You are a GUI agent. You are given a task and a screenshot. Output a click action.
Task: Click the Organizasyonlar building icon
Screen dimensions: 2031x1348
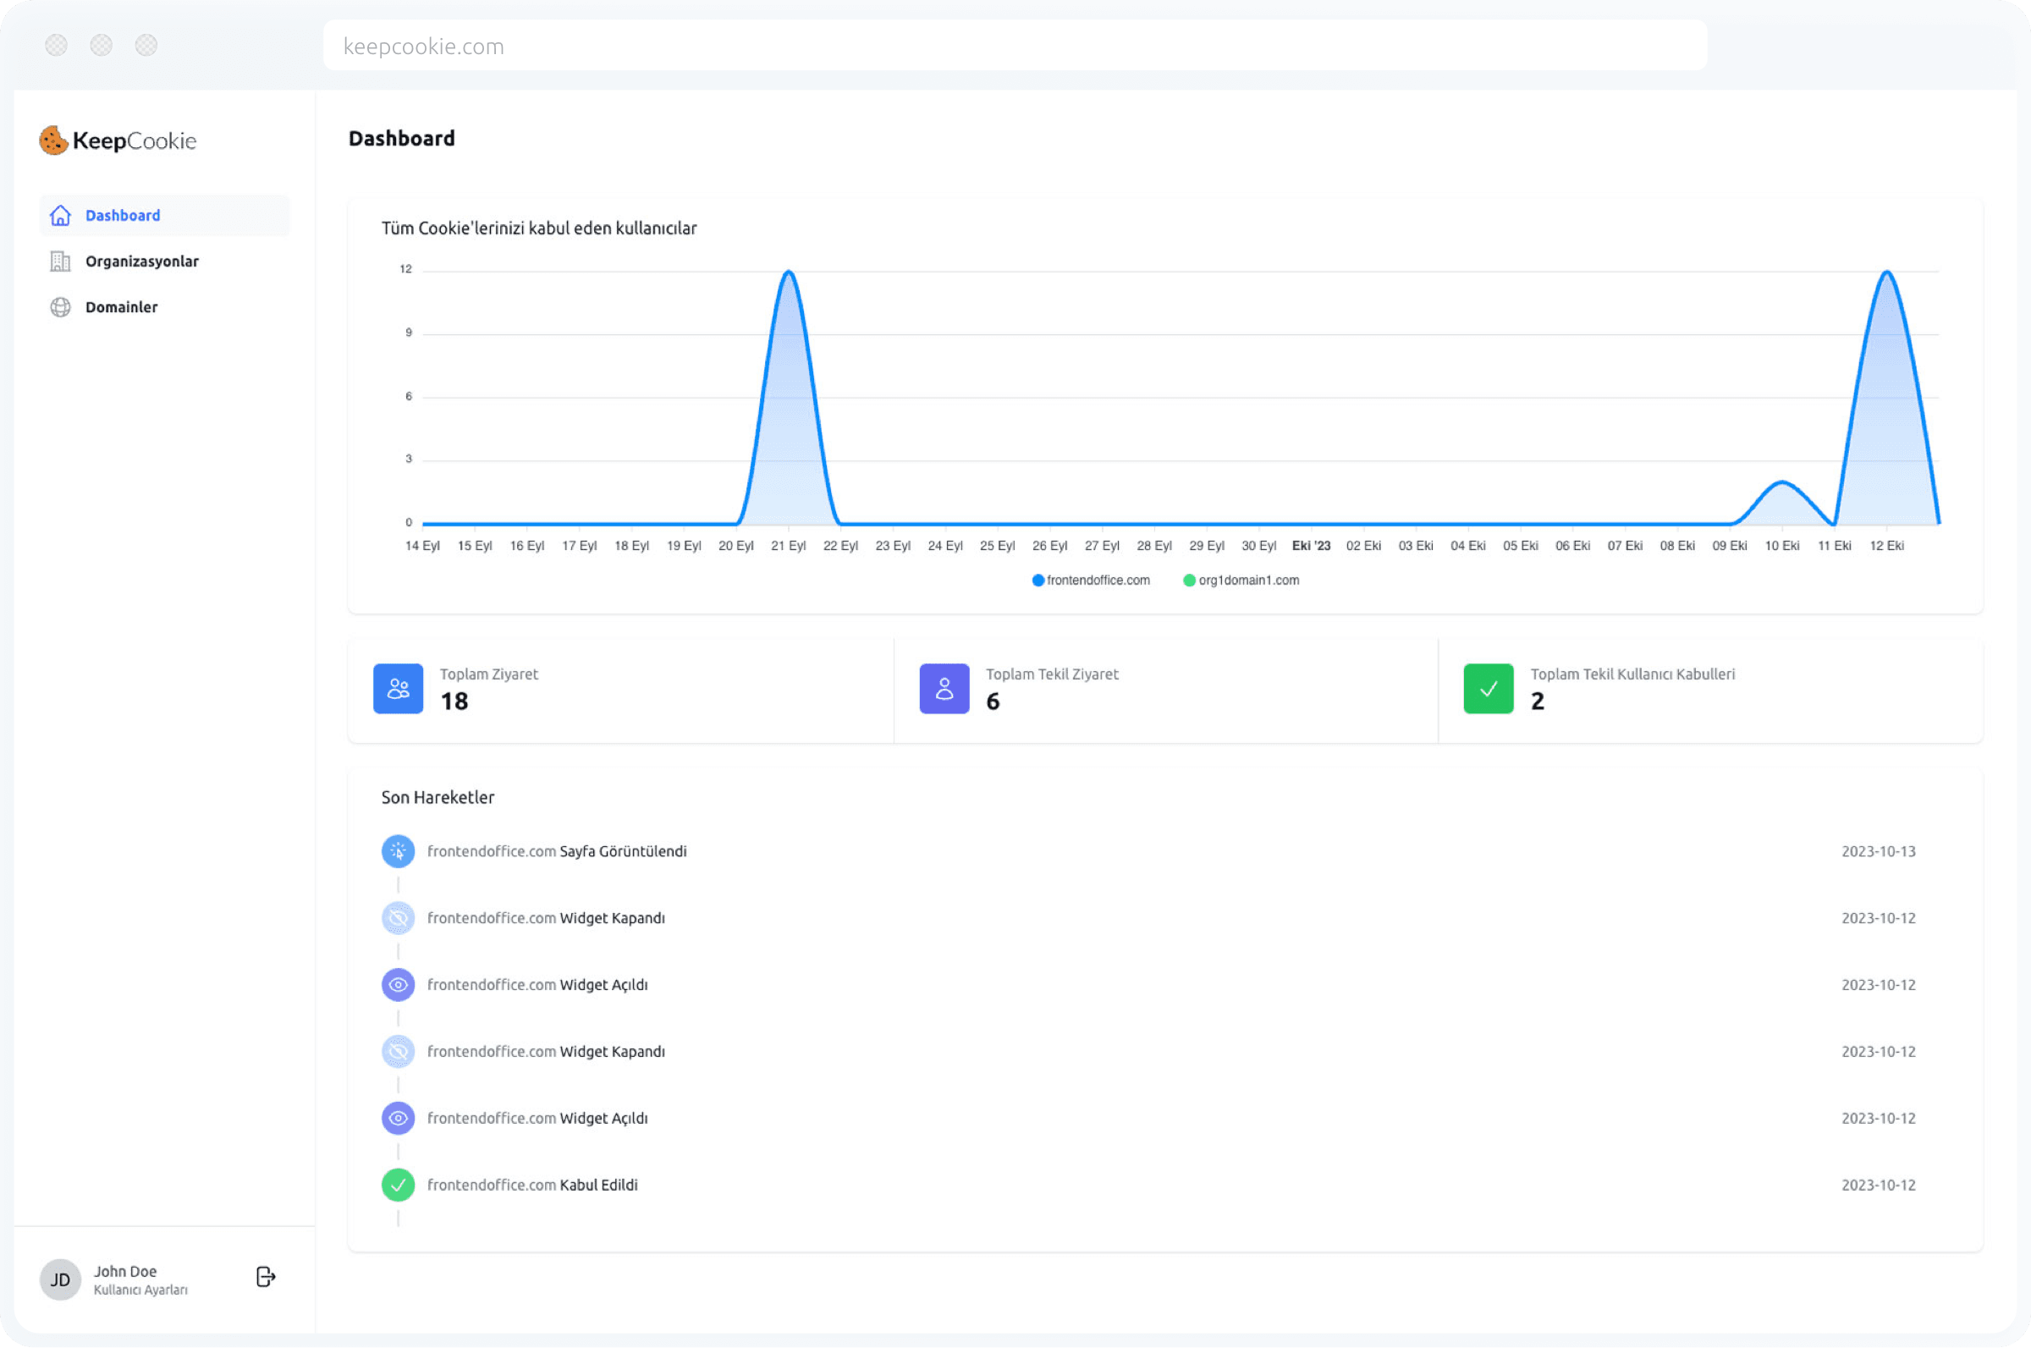point(60,261)
